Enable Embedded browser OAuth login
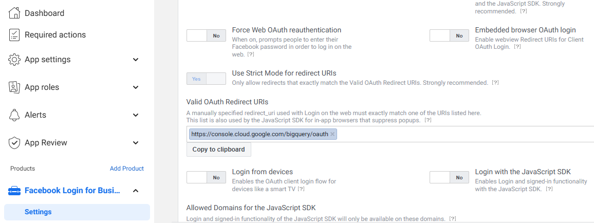This screenshot has width=594, height=223. click(449, 35)
